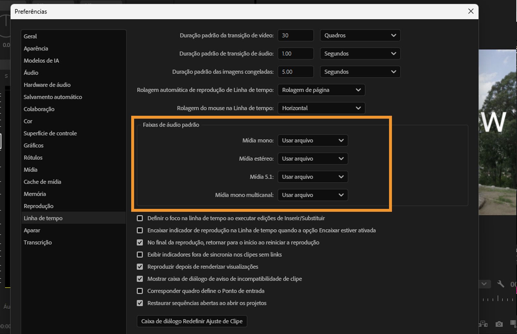Open the Mídia 5.1 dropdown
517x334 pixels.
pyautogui.click(x=312, y=177)
